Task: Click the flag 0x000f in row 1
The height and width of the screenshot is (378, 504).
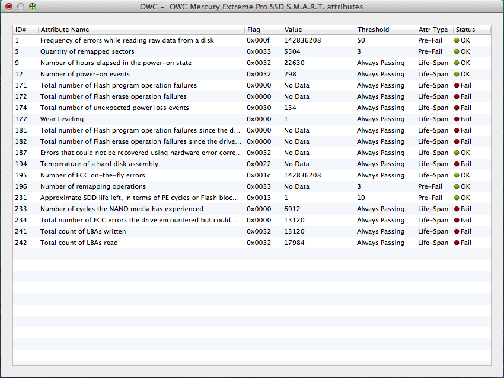Action: [x=258, y=40]
